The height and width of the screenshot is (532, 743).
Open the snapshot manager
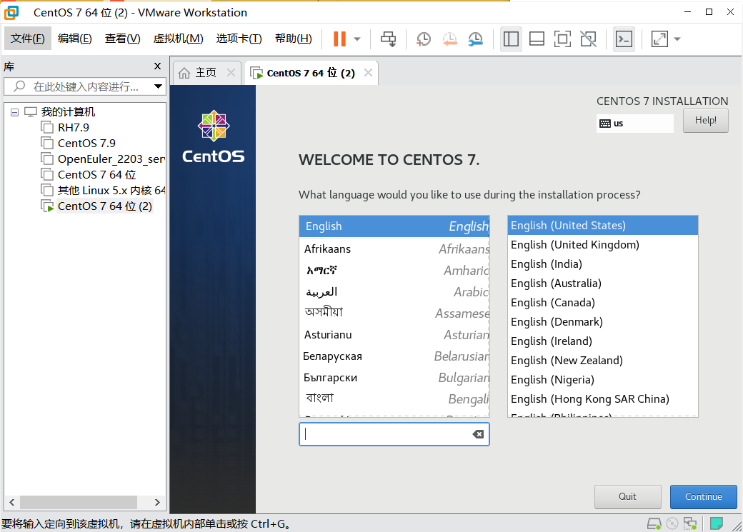pyautogui.click(x=475, y=39)
